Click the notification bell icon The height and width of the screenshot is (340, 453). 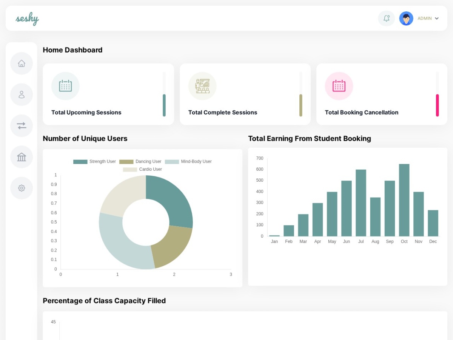386,18
